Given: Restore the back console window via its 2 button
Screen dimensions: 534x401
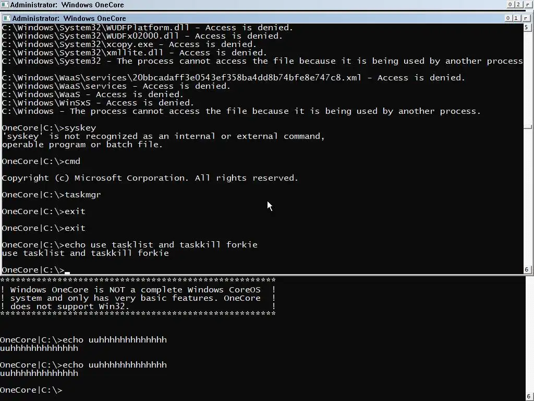Looking at the screenshot, I should pyautogui.click(x=518, y=4).
